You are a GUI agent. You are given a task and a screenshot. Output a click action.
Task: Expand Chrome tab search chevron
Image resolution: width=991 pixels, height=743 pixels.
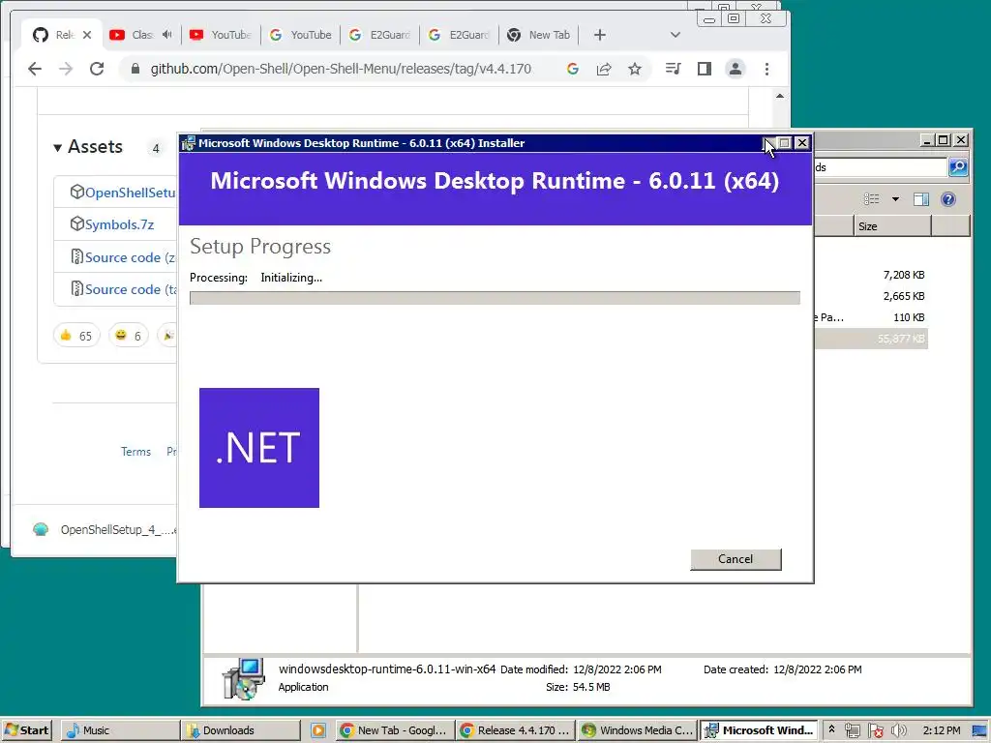click(675, 35)
